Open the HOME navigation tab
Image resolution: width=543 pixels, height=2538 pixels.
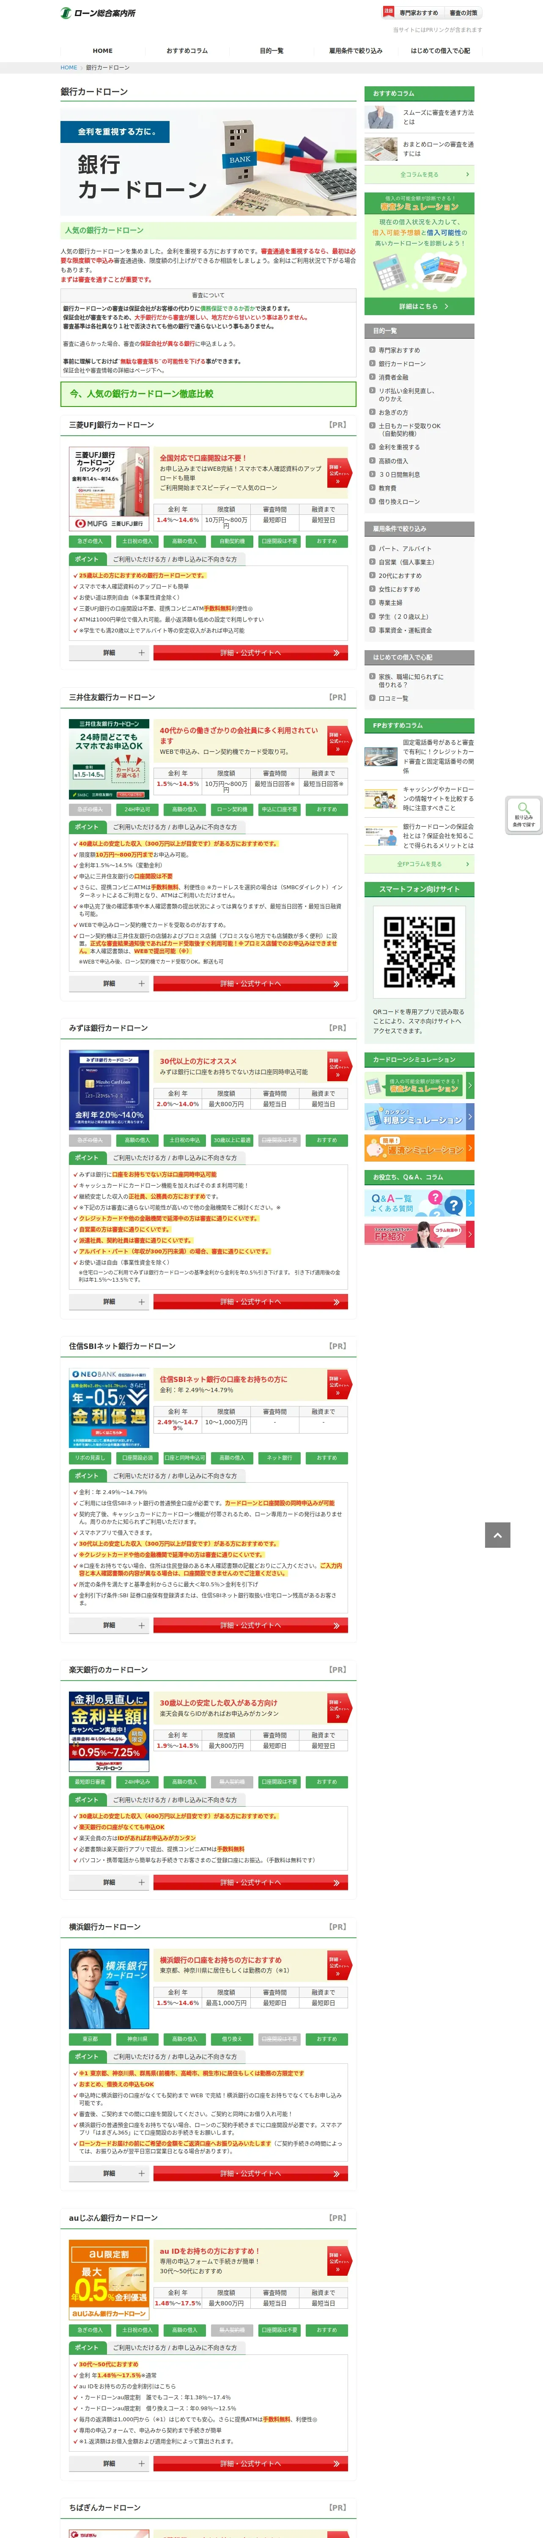pos(102,50)
